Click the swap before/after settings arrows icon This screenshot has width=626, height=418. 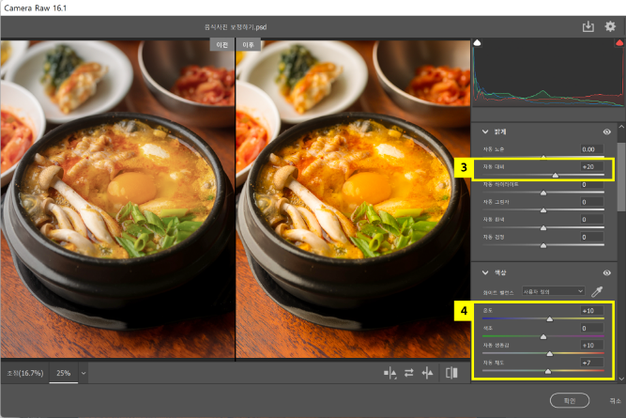pyautogui.click(x=409, y=373)
